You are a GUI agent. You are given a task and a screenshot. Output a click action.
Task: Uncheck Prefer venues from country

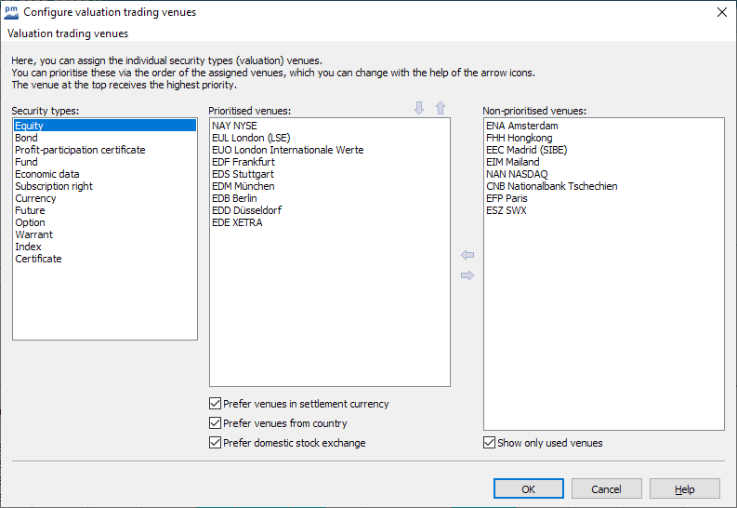216,423
